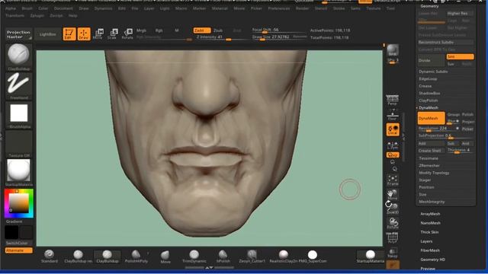Select the Rotate transform icon in top shelf
Viewport: 488px width, 274px height.
coord(127,33)
